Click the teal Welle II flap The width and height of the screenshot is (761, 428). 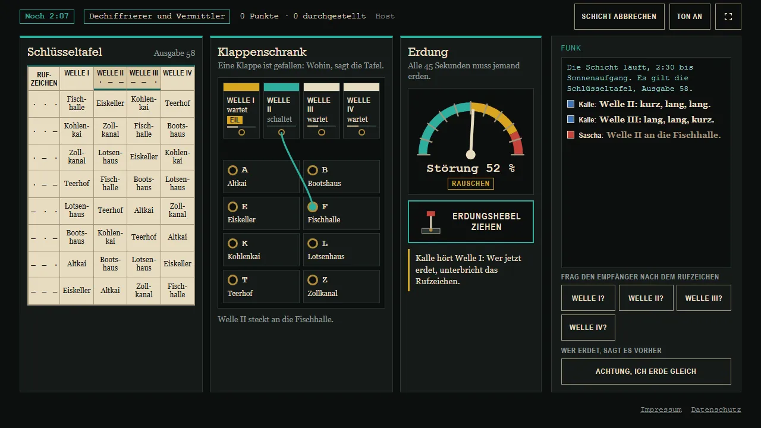281,87
